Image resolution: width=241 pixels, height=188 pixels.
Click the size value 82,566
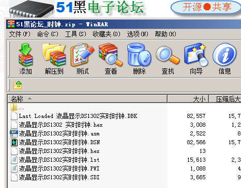196,142
